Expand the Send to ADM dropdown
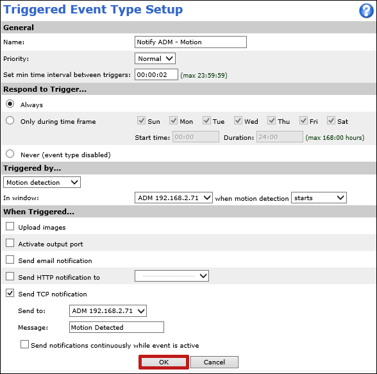The height and width of the screenshot is (374, 377). click(x=108, y=310)
